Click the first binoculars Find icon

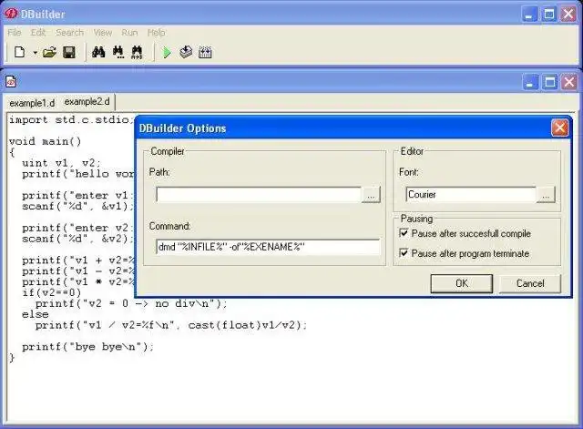pos(98,53)
